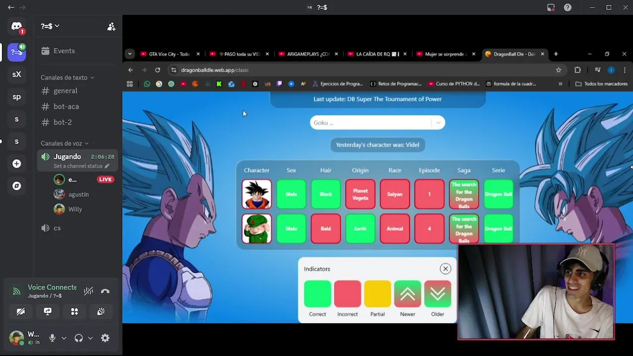This screenshot has height=356, width=633.
Task: Click the red Incorrect indicator swatch
Action: click(348, 294)
